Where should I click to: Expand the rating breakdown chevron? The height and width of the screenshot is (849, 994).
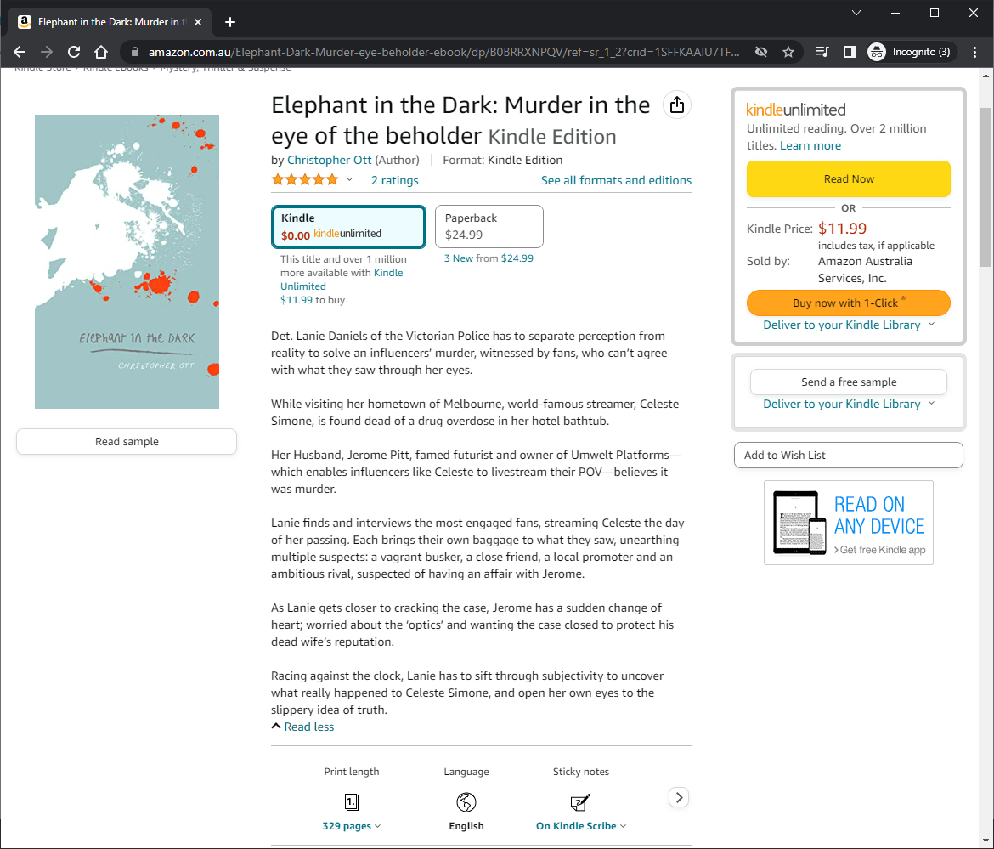pyautogui.click(x=349, y=180)
